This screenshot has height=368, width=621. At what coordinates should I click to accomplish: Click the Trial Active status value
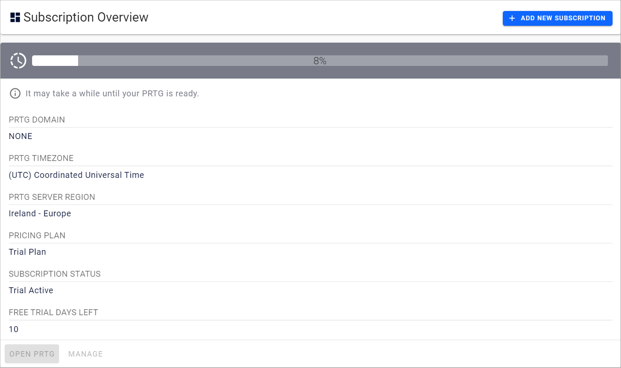31,290
